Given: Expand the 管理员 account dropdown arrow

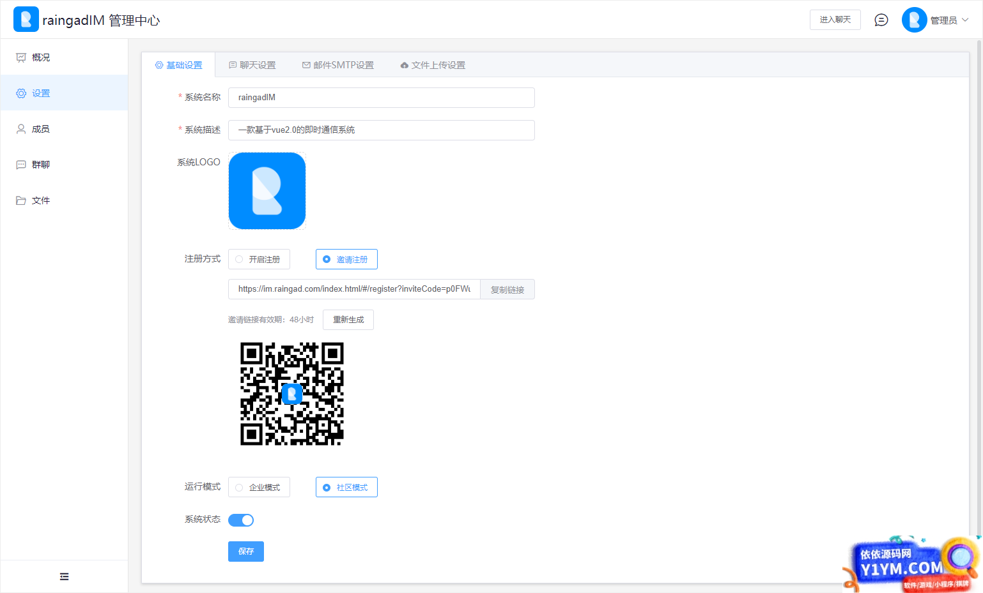Looking at the screenshot, I should [x=965, y=20].
